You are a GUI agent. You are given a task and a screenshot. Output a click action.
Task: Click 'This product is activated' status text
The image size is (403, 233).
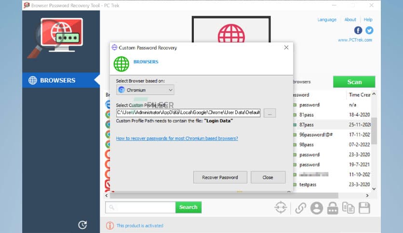tap(140, 226)
